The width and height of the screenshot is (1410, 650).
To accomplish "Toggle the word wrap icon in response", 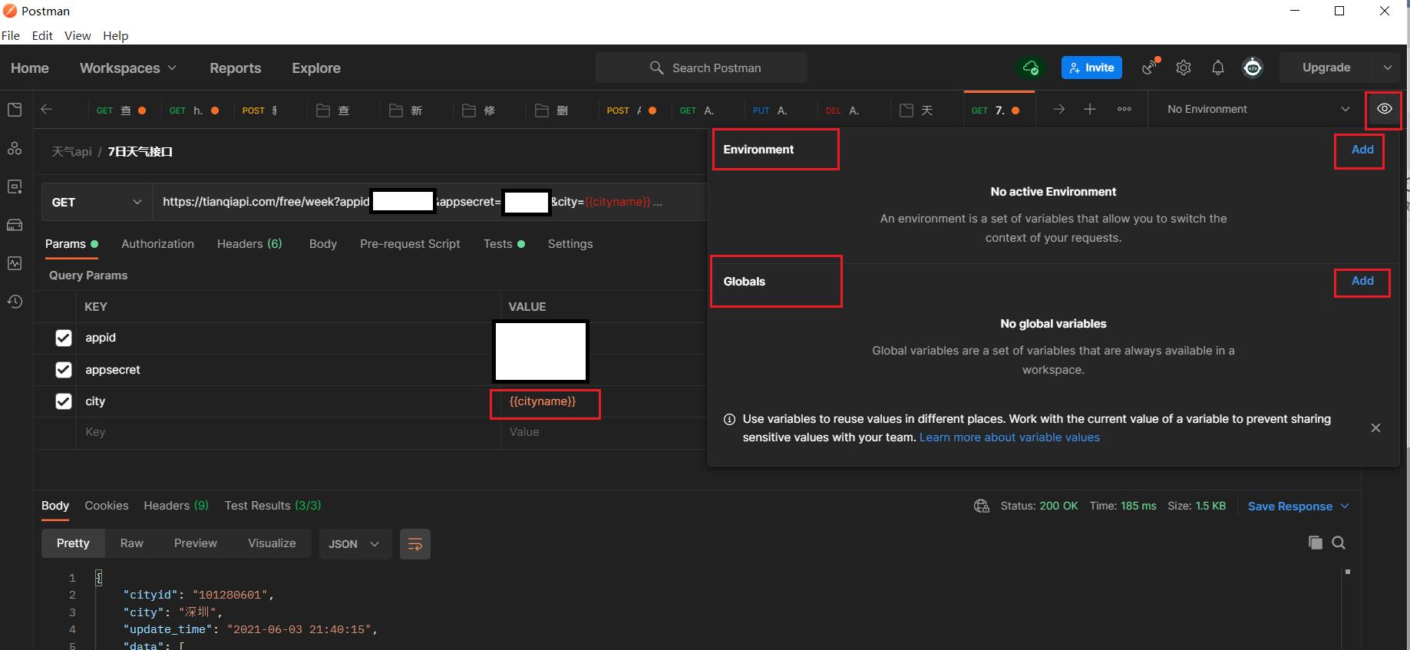I will [x=415, y=543].
